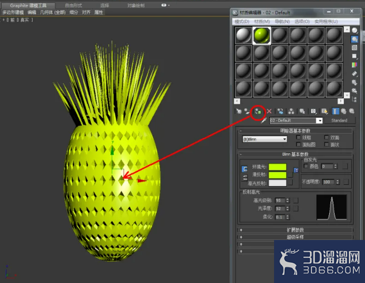Toggle diffuse-specular color lock button

tap(245, 178)
